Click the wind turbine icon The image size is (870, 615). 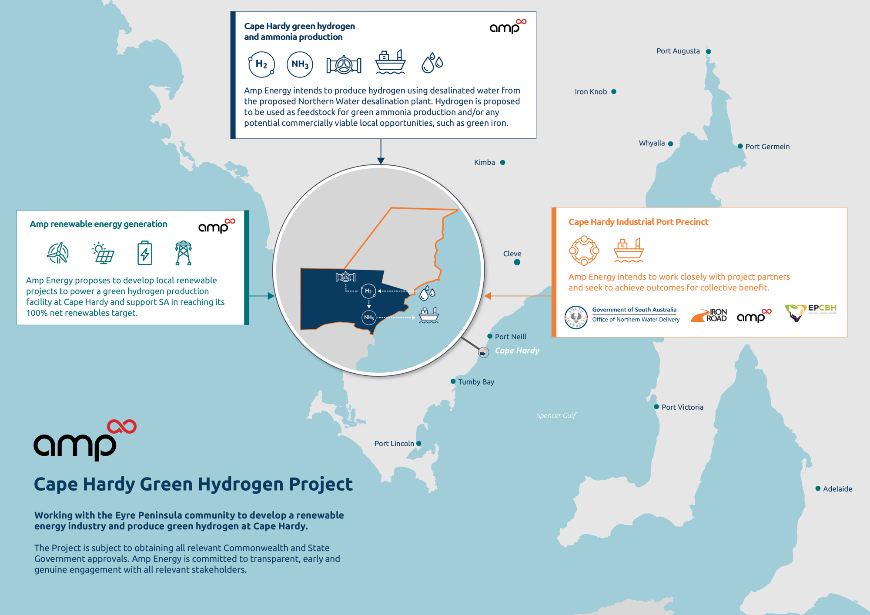click(x=58, y=253)
